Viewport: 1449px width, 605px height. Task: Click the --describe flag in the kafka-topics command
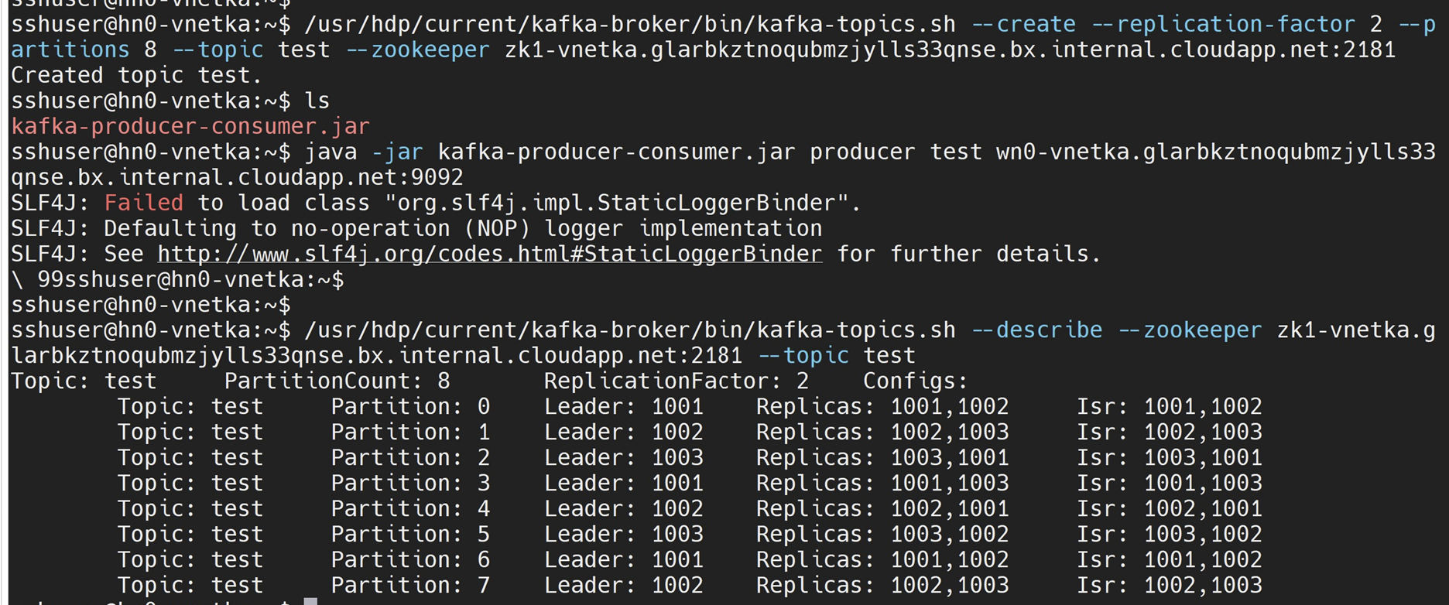[x=1036, y=330]
